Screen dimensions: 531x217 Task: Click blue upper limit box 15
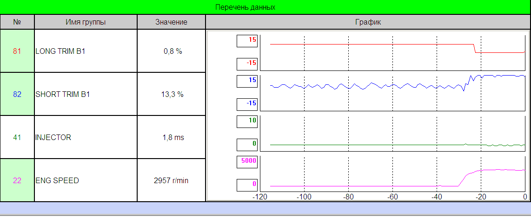point(247,80)
